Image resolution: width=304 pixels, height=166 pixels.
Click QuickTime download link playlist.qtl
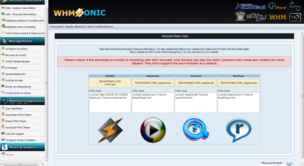click(196, 83)
